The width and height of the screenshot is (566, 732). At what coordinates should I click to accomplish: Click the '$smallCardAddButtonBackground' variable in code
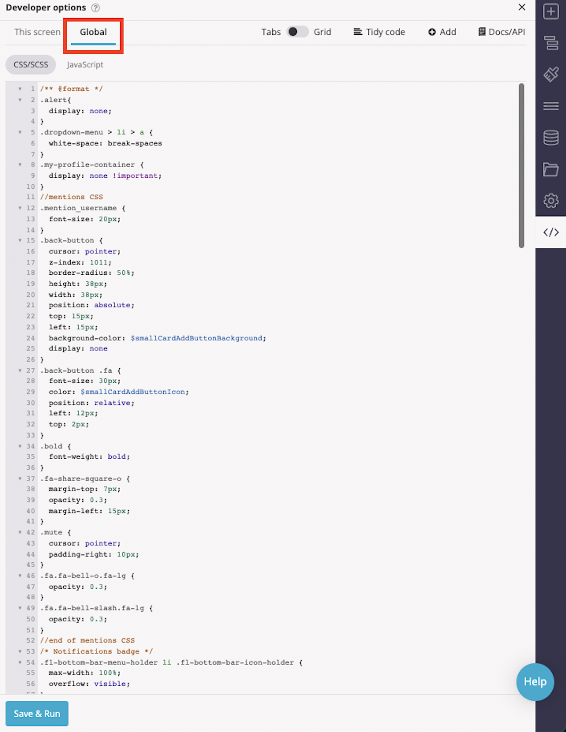click(196, 338)
